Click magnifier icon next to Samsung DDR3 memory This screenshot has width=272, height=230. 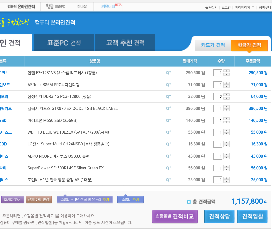point(168,96)
